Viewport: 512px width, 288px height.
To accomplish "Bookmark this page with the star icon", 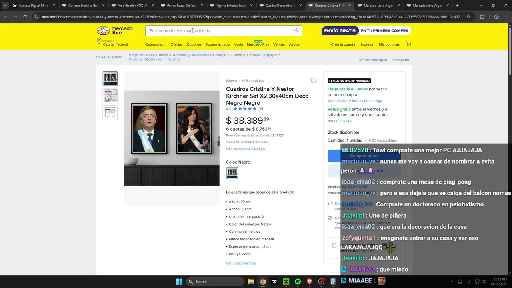I will point(469,17).
